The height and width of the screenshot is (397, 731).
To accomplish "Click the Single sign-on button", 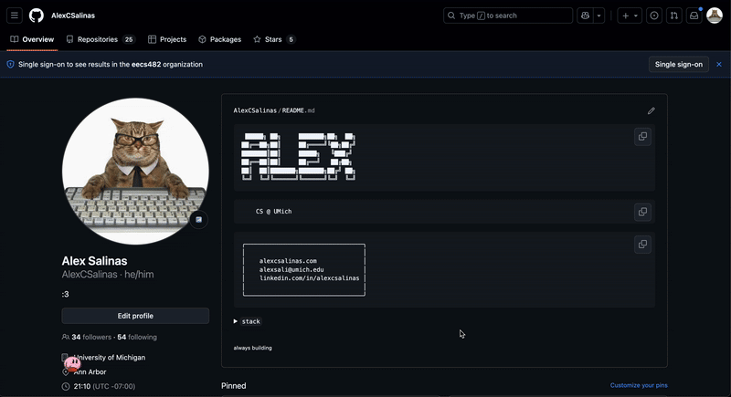I will (679, 65).
